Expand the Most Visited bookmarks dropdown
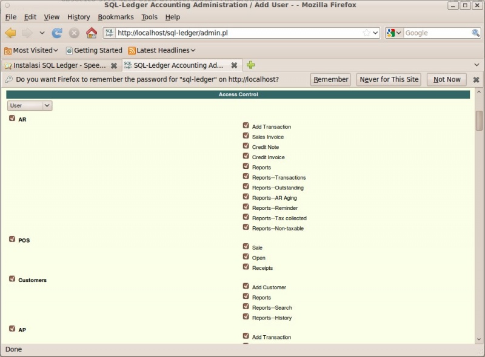 [56, 50]
